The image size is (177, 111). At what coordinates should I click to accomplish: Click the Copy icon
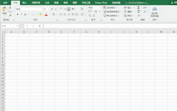point(10,12)
